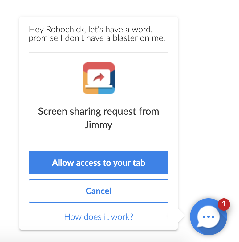
Task: Open the blue chat bubble widget
Action: click(209, 217)
